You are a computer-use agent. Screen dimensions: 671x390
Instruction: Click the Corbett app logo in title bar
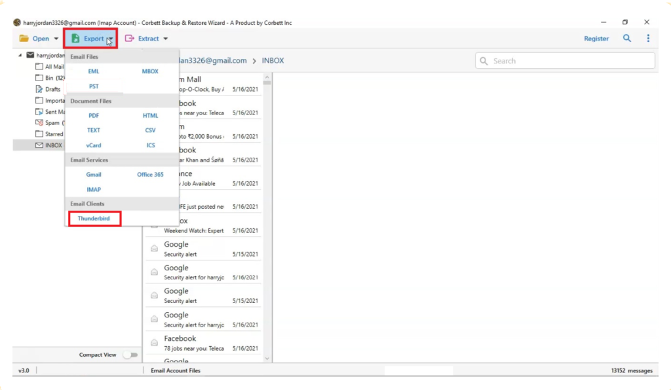[x=17, y=22]
